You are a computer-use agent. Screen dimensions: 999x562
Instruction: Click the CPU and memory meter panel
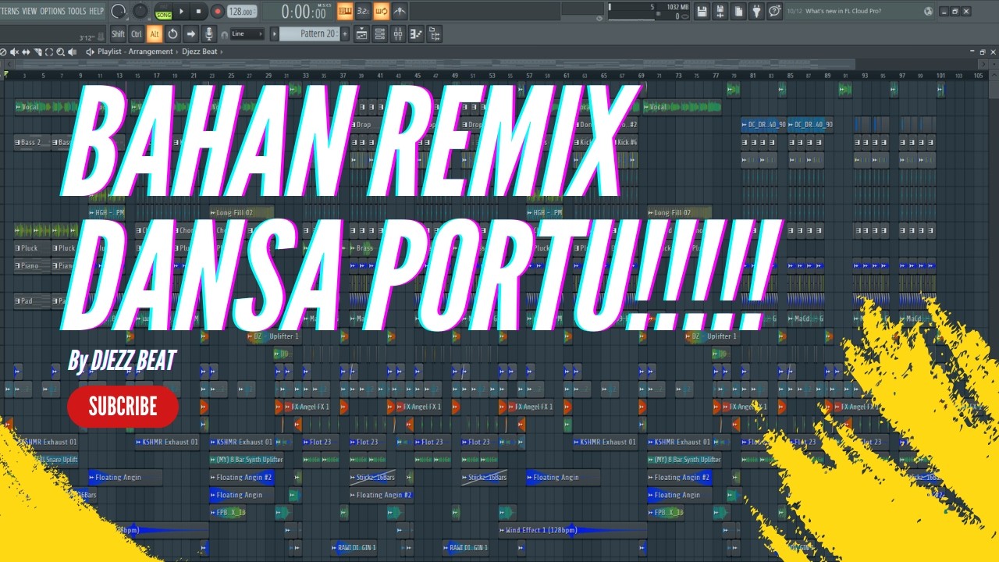tap(649, 11)
